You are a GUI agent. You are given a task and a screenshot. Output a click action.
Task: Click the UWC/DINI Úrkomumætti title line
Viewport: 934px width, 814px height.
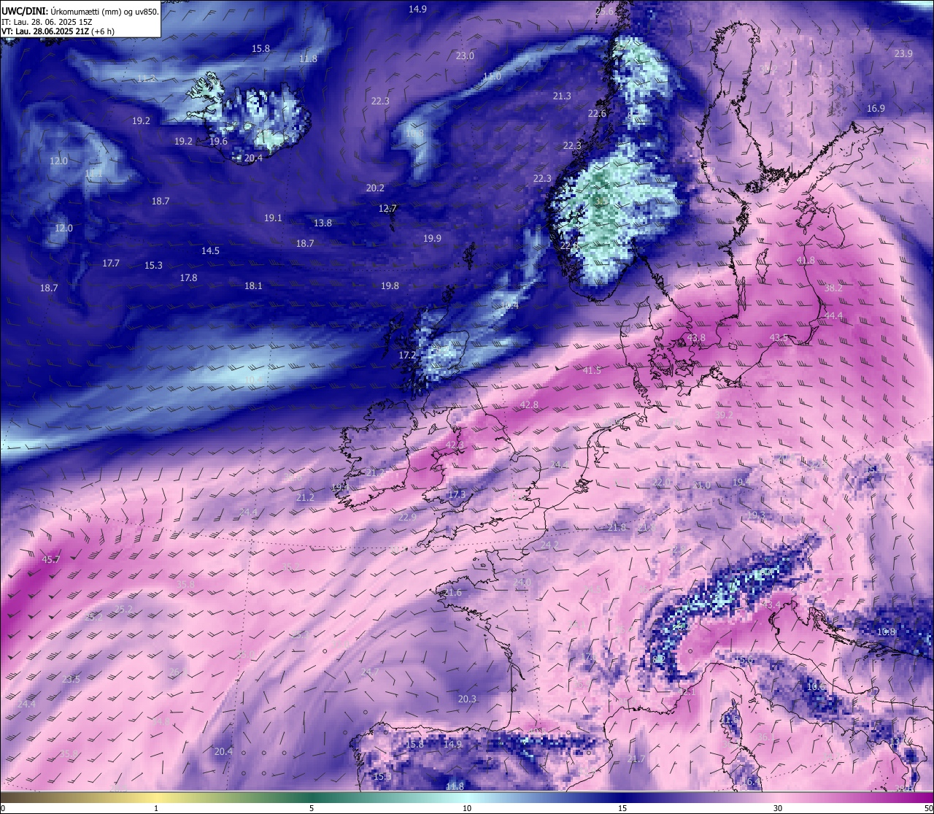coord(80,12)
